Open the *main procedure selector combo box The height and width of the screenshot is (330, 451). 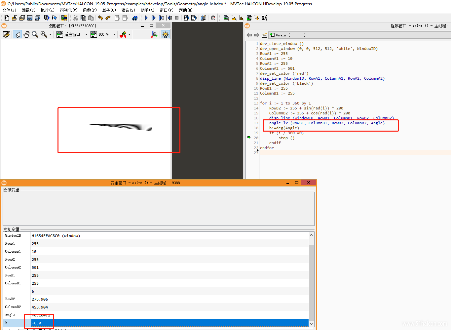359,35
